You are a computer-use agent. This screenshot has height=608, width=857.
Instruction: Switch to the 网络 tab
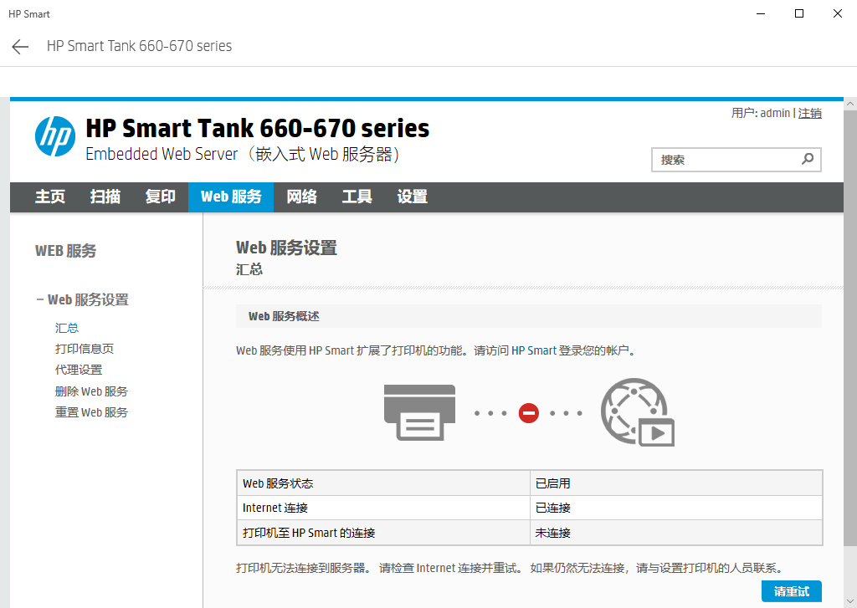pyautogui.click(x=301, y=197)
